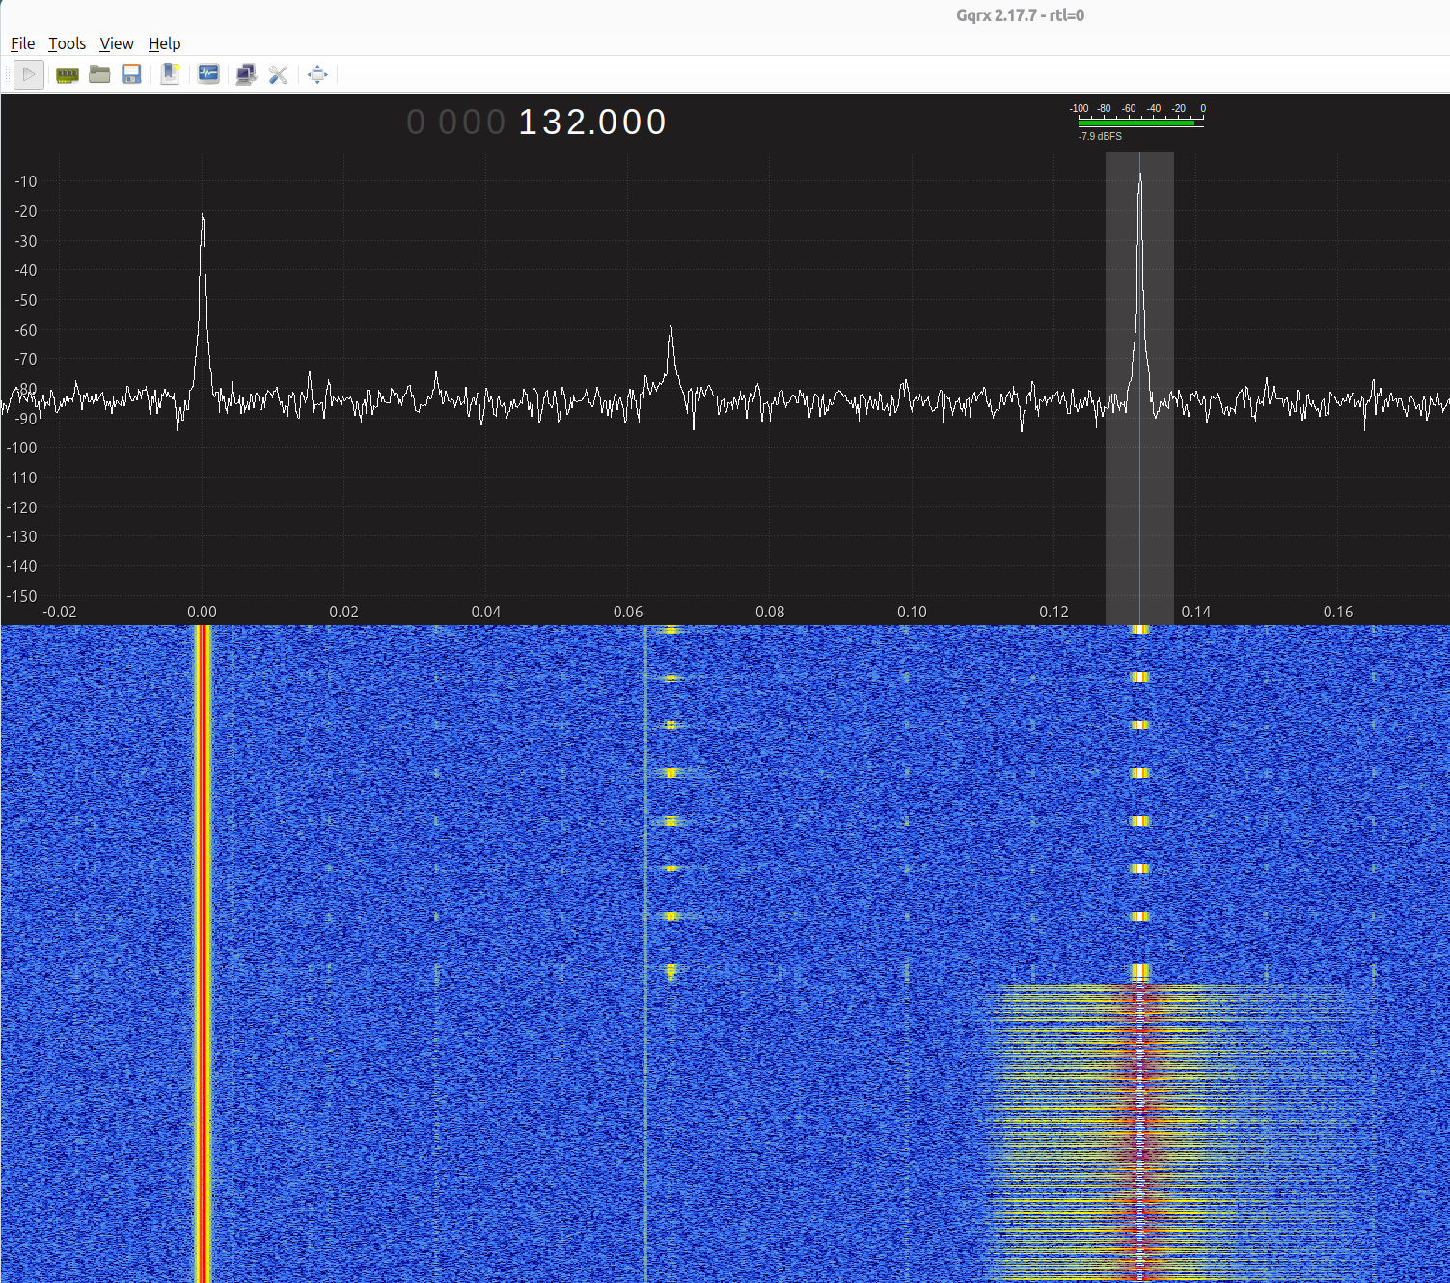Click the -100 dB axis label
The width and height of the screenshot is (1450, 1283).
(21, 448)
